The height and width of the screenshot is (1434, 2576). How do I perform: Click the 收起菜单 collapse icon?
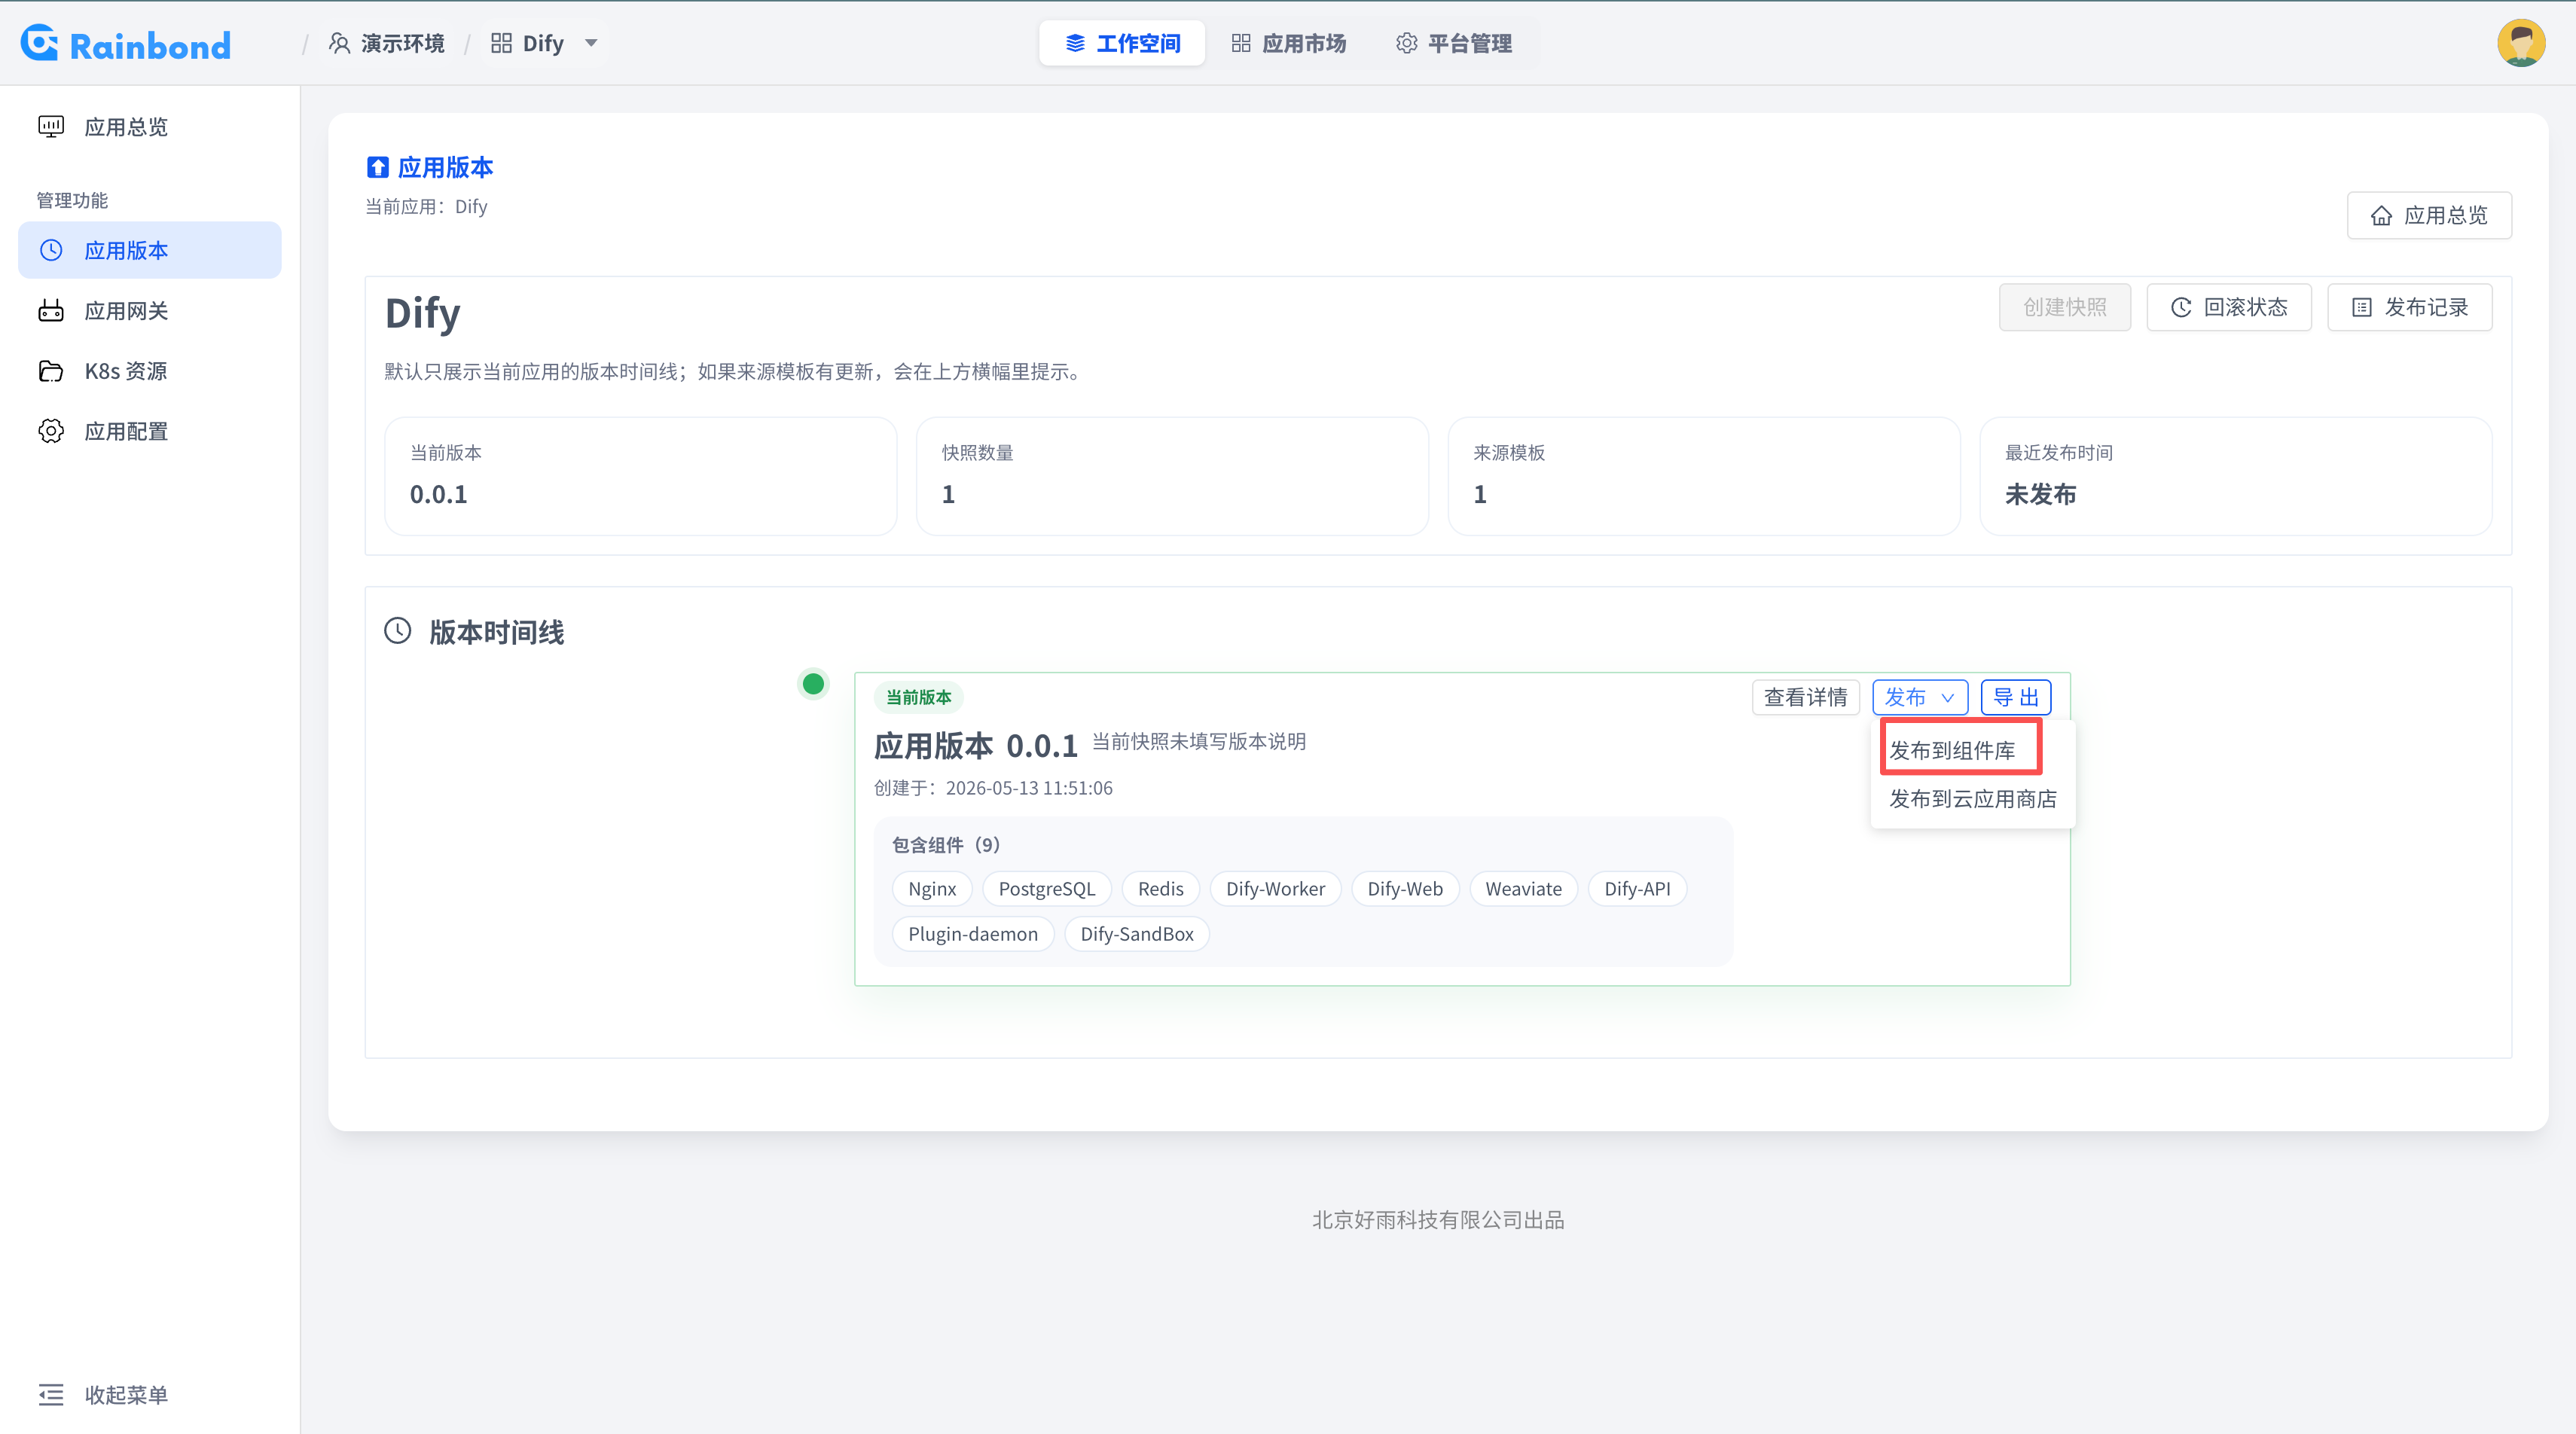click(51, 1395)
